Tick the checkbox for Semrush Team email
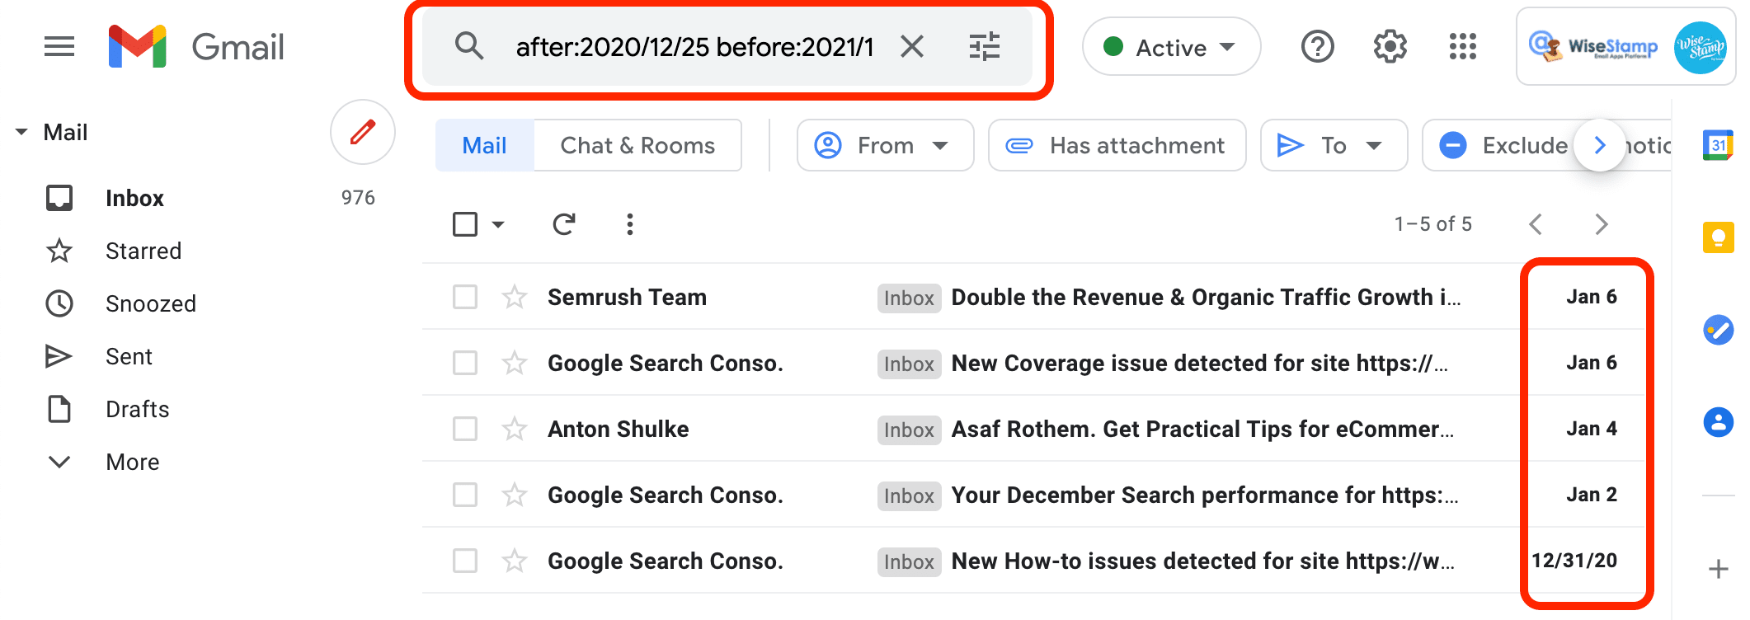Screen dimensions: 1750x620 tap(465, 297)
